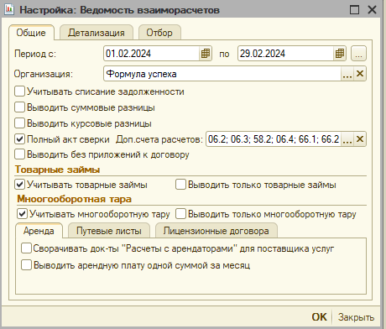Click the report icon in title bar
Viewport: 386px width, 329px height.
[x=9, y=9]
